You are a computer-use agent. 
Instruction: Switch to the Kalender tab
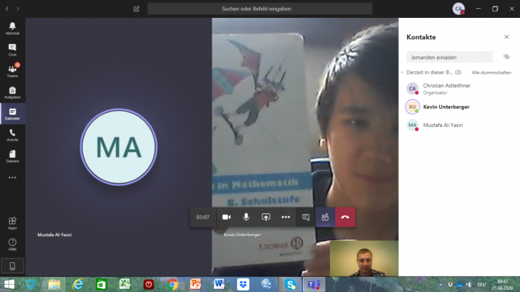[13, 114]
